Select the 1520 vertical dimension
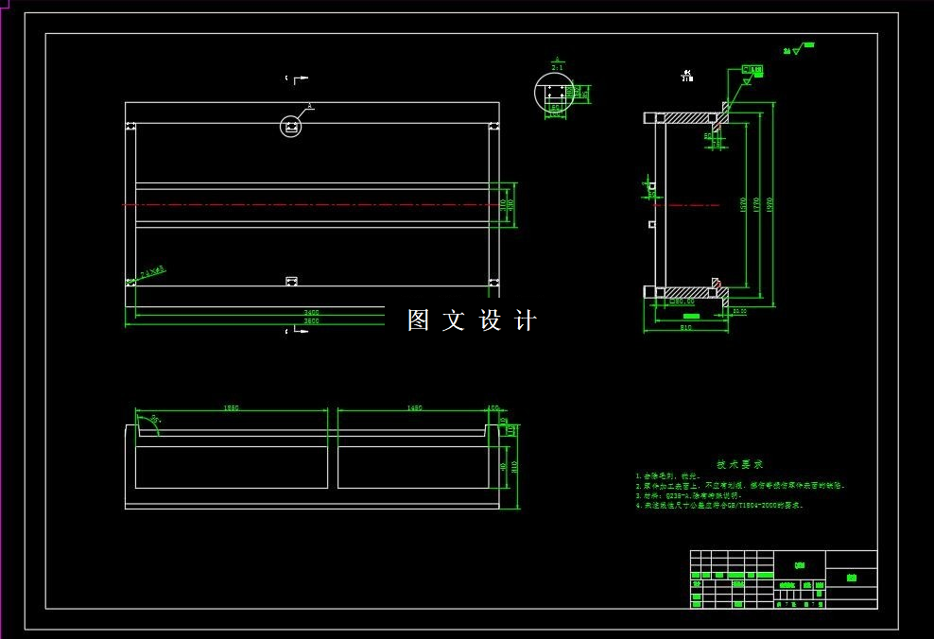Viewport: 934px width, 639px height. pyautogui.click(x=743, y=205)
